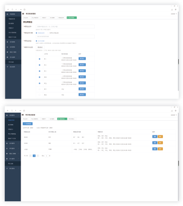
Task: Check the sixth weekday row checkbox in schedule table
Action: tap(39, 89)
